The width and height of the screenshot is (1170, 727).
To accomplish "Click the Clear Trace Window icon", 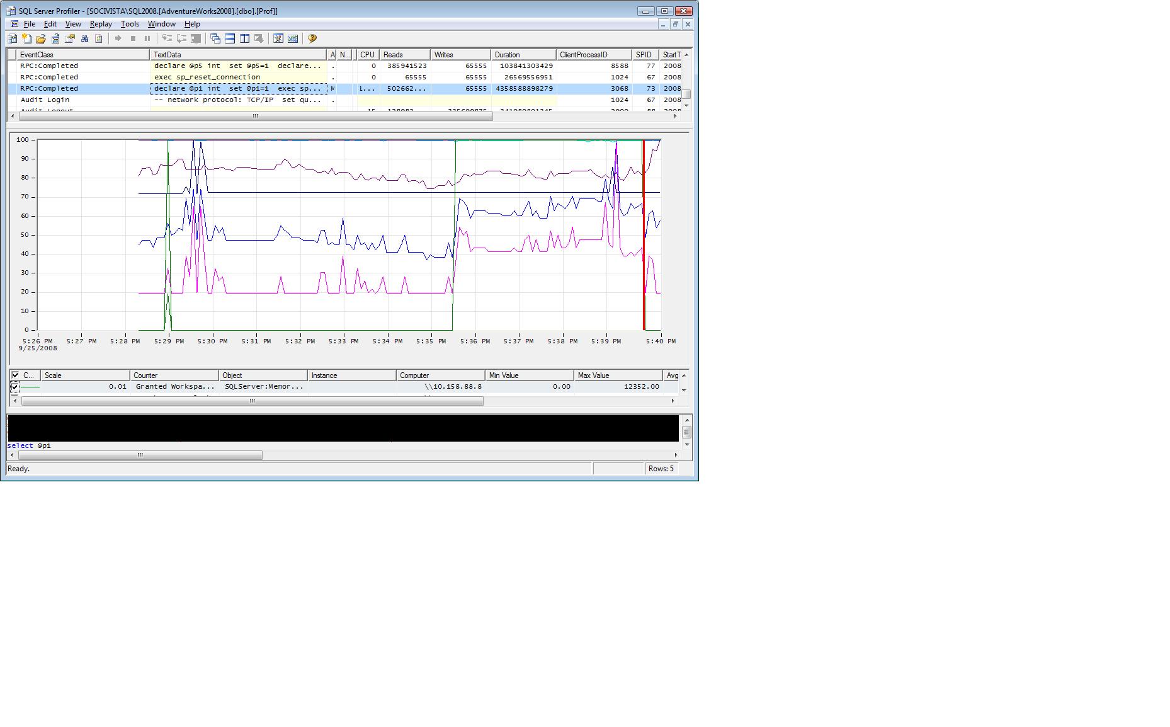I will pos(99,38).
